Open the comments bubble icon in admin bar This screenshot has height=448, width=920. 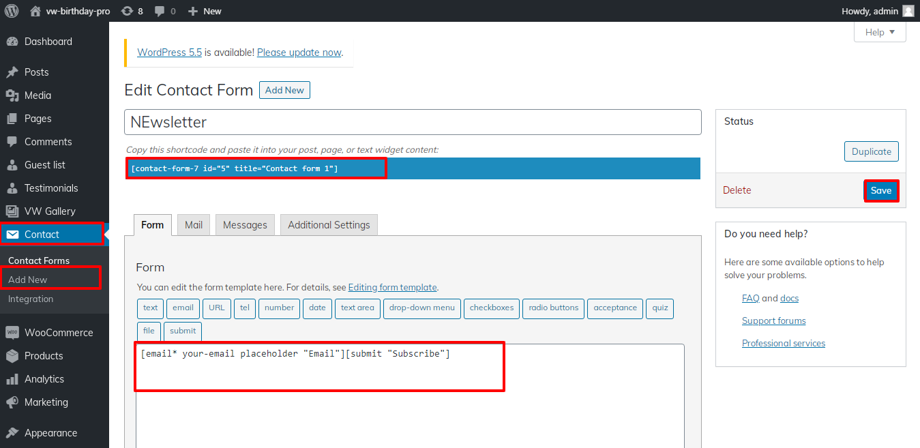point(160,11)
